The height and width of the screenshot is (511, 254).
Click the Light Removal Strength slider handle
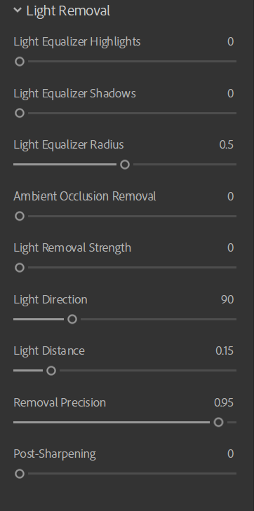(x=20, y=268)
